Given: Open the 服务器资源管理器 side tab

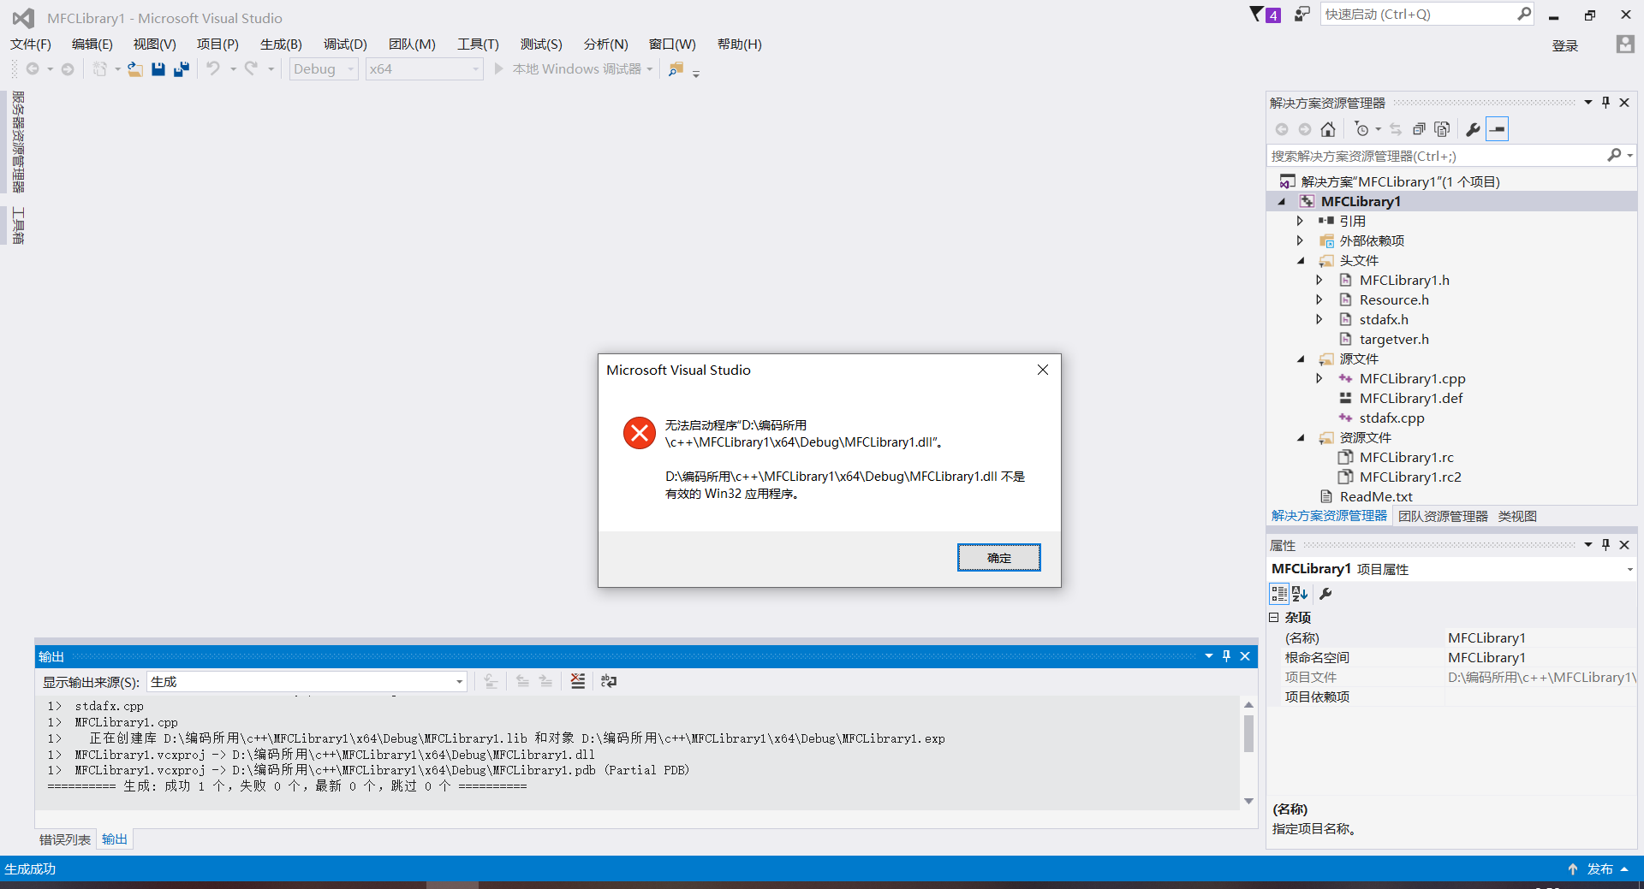Looking at the screenshot, I should tap(18, 142).
